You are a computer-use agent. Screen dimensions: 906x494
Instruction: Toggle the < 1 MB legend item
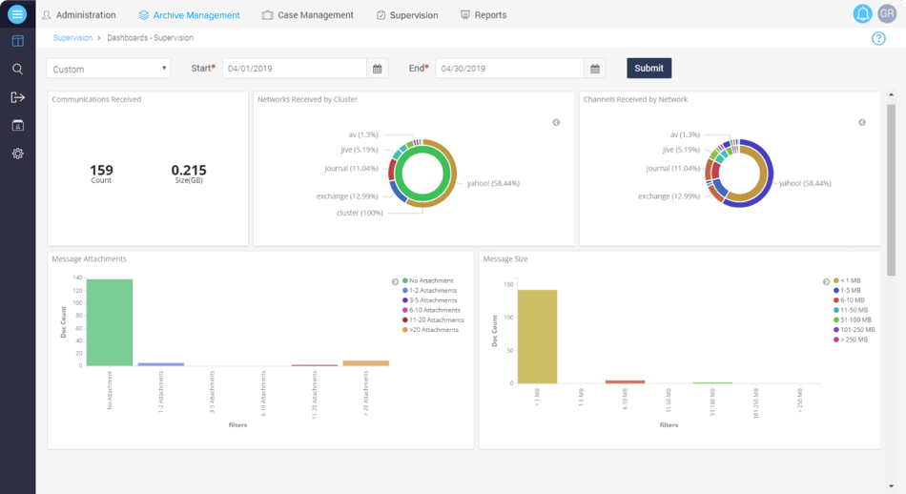coord(849,281)
